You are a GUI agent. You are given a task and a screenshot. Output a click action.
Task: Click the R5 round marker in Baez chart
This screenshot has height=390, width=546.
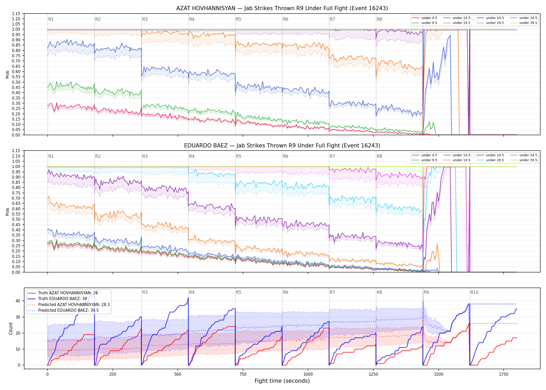(238, 156)
